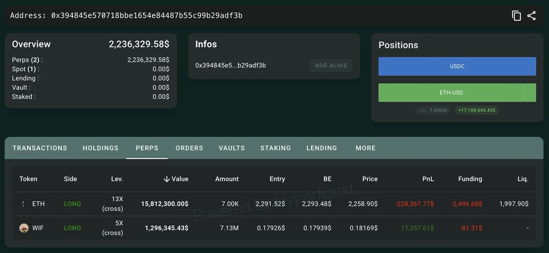The width and height of the screenshot is (549, 253).
Task: Click the PnL column header
Action: coord(428,179)
